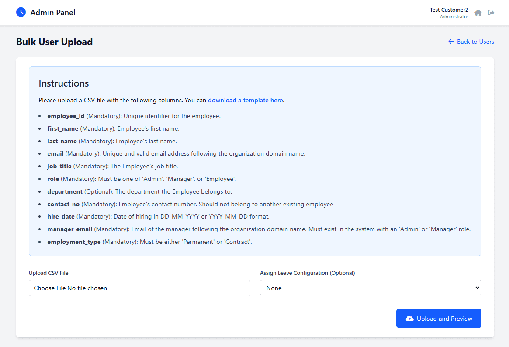Click the Administrator role label
The image size is (509, 347).
coord(454,17)
